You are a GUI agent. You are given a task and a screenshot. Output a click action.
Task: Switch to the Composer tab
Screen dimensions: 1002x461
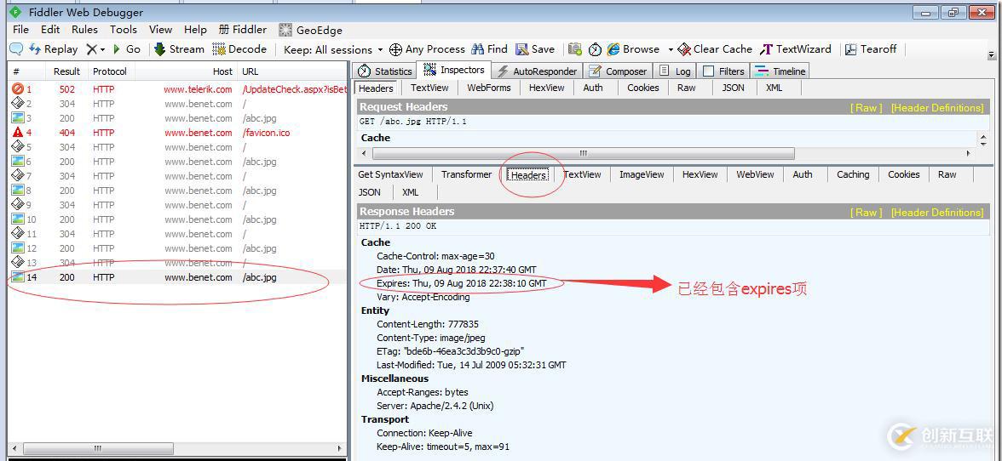coord(619,71)
